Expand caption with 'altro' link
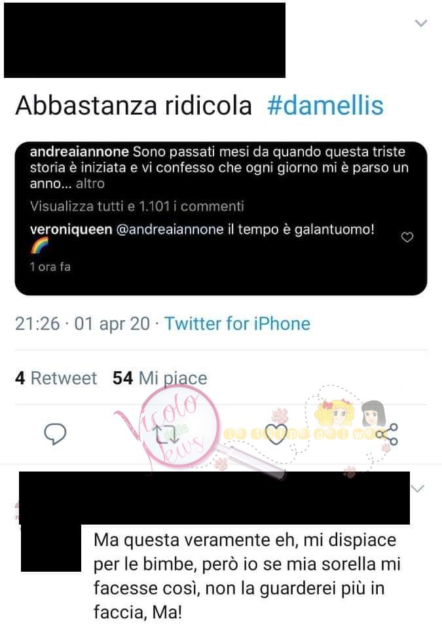 pos(90,183)
